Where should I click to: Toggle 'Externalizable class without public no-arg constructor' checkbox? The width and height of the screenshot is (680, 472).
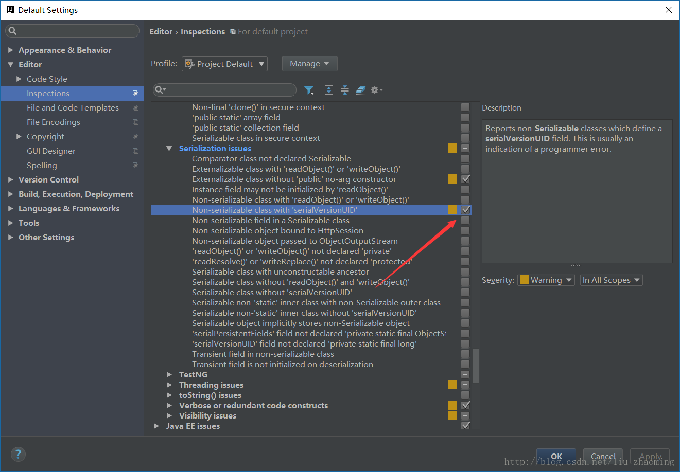(465, 179)
